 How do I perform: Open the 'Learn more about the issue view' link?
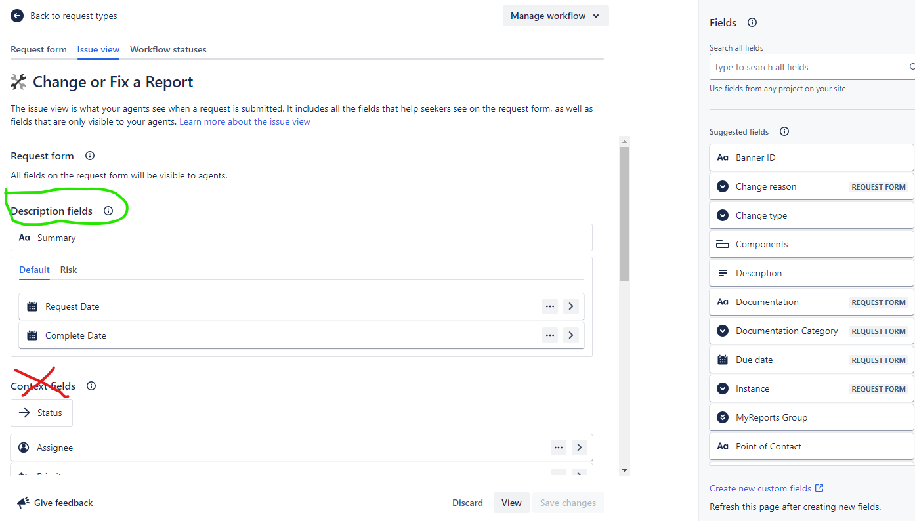(244, 121)
